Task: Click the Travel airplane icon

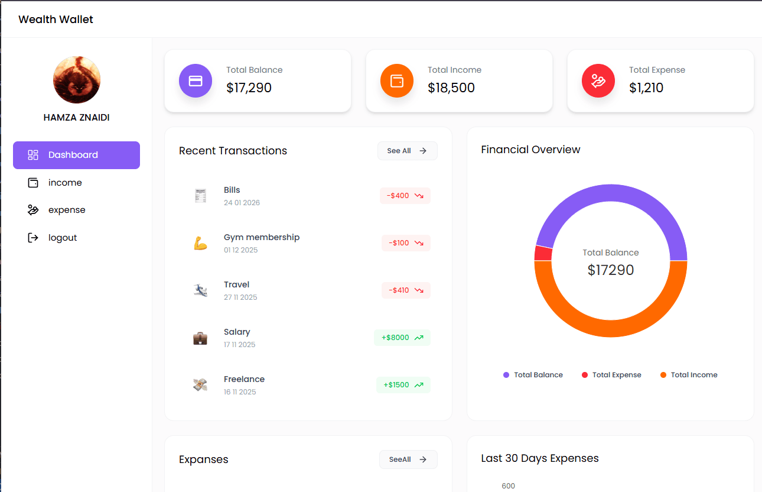Action: point(201,290)
